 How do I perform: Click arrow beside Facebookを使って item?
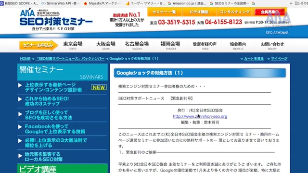pyautogui.click(x=20, y=127)
